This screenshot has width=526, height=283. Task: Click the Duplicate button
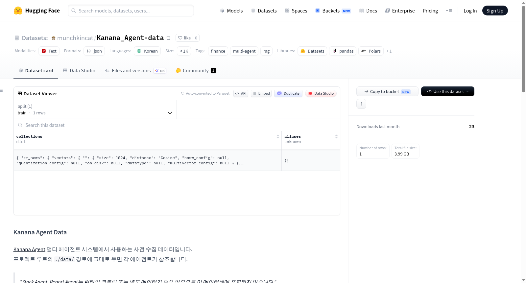pos(288,93)
